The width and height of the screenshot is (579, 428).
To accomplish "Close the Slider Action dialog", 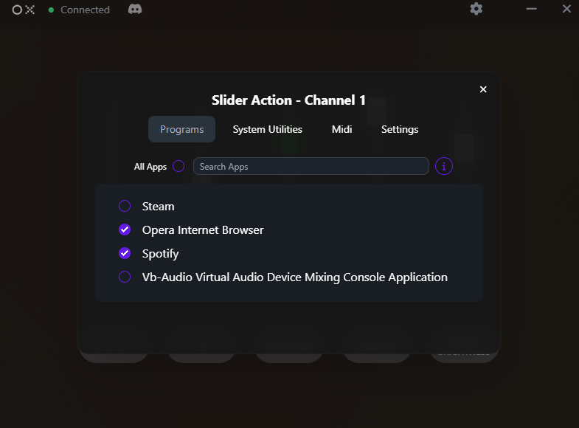I will pyautogui.click(x=483, y=89).
